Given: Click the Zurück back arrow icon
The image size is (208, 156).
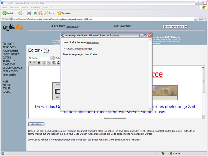Looking at the screenshot, I should (4, 13).
